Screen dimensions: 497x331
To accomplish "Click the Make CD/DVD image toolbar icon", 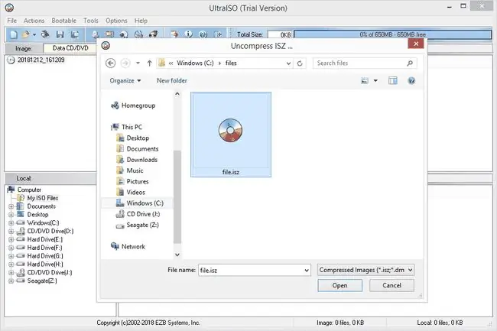I will pos(95,34).
